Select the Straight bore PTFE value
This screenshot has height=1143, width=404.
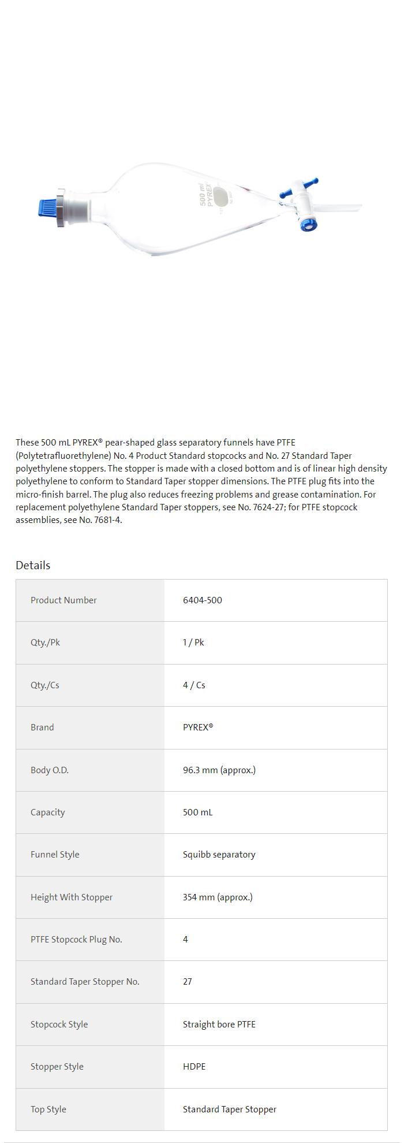(x=219, y=1024)
